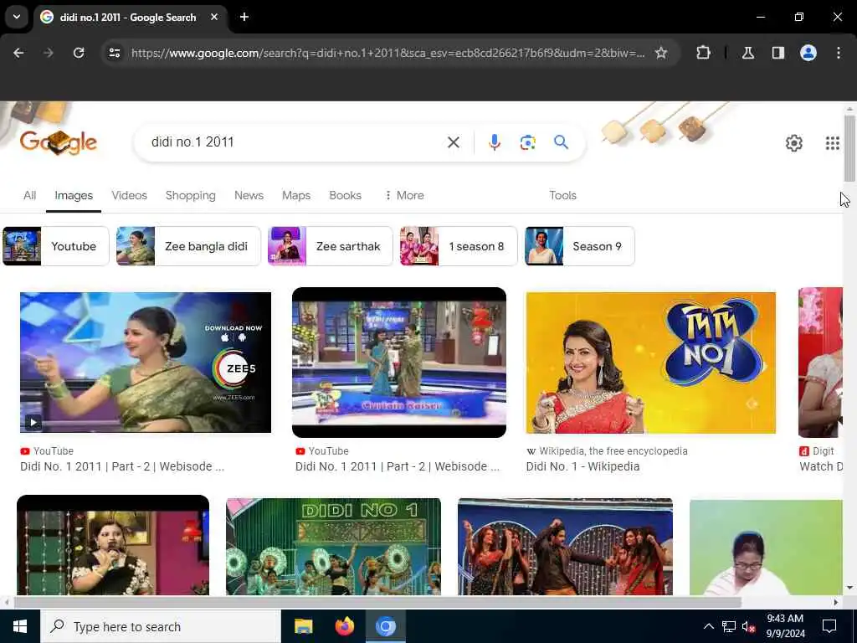This screenshot has width=857, height=643.
Task: Open the Windows notification center
Action: 829,626
